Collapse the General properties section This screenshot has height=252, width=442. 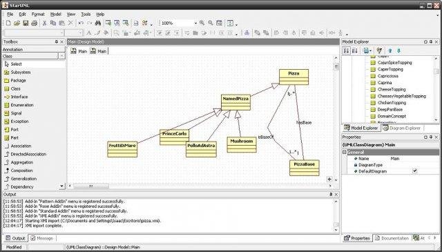tap(344, 152)
